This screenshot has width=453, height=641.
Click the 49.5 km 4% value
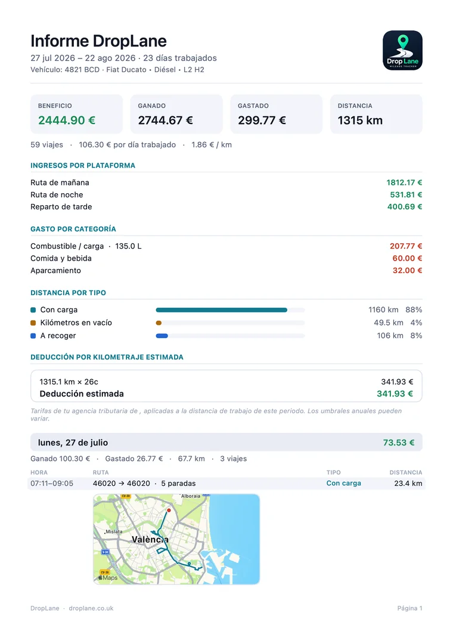[398, 323]
